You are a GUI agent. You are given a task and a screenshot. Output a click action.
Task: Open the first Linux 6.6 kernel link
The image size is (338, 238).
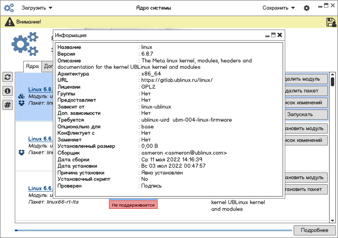(41, 139)
